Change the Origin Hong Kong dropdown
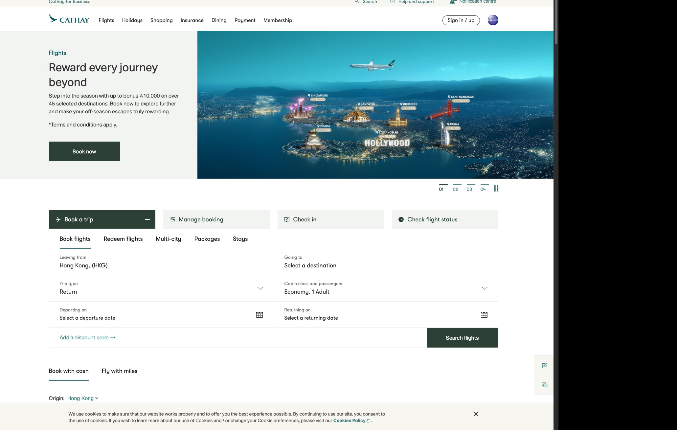This screenshot has width=677, height=430. (83, 398)
